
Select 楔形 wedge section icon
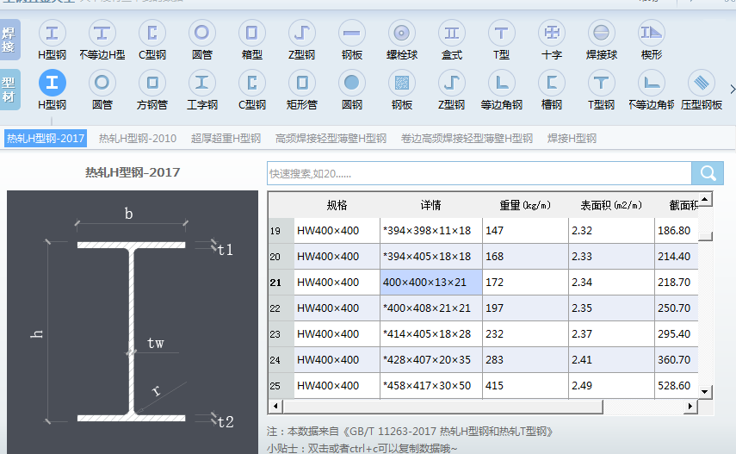(x=652, y=34)
